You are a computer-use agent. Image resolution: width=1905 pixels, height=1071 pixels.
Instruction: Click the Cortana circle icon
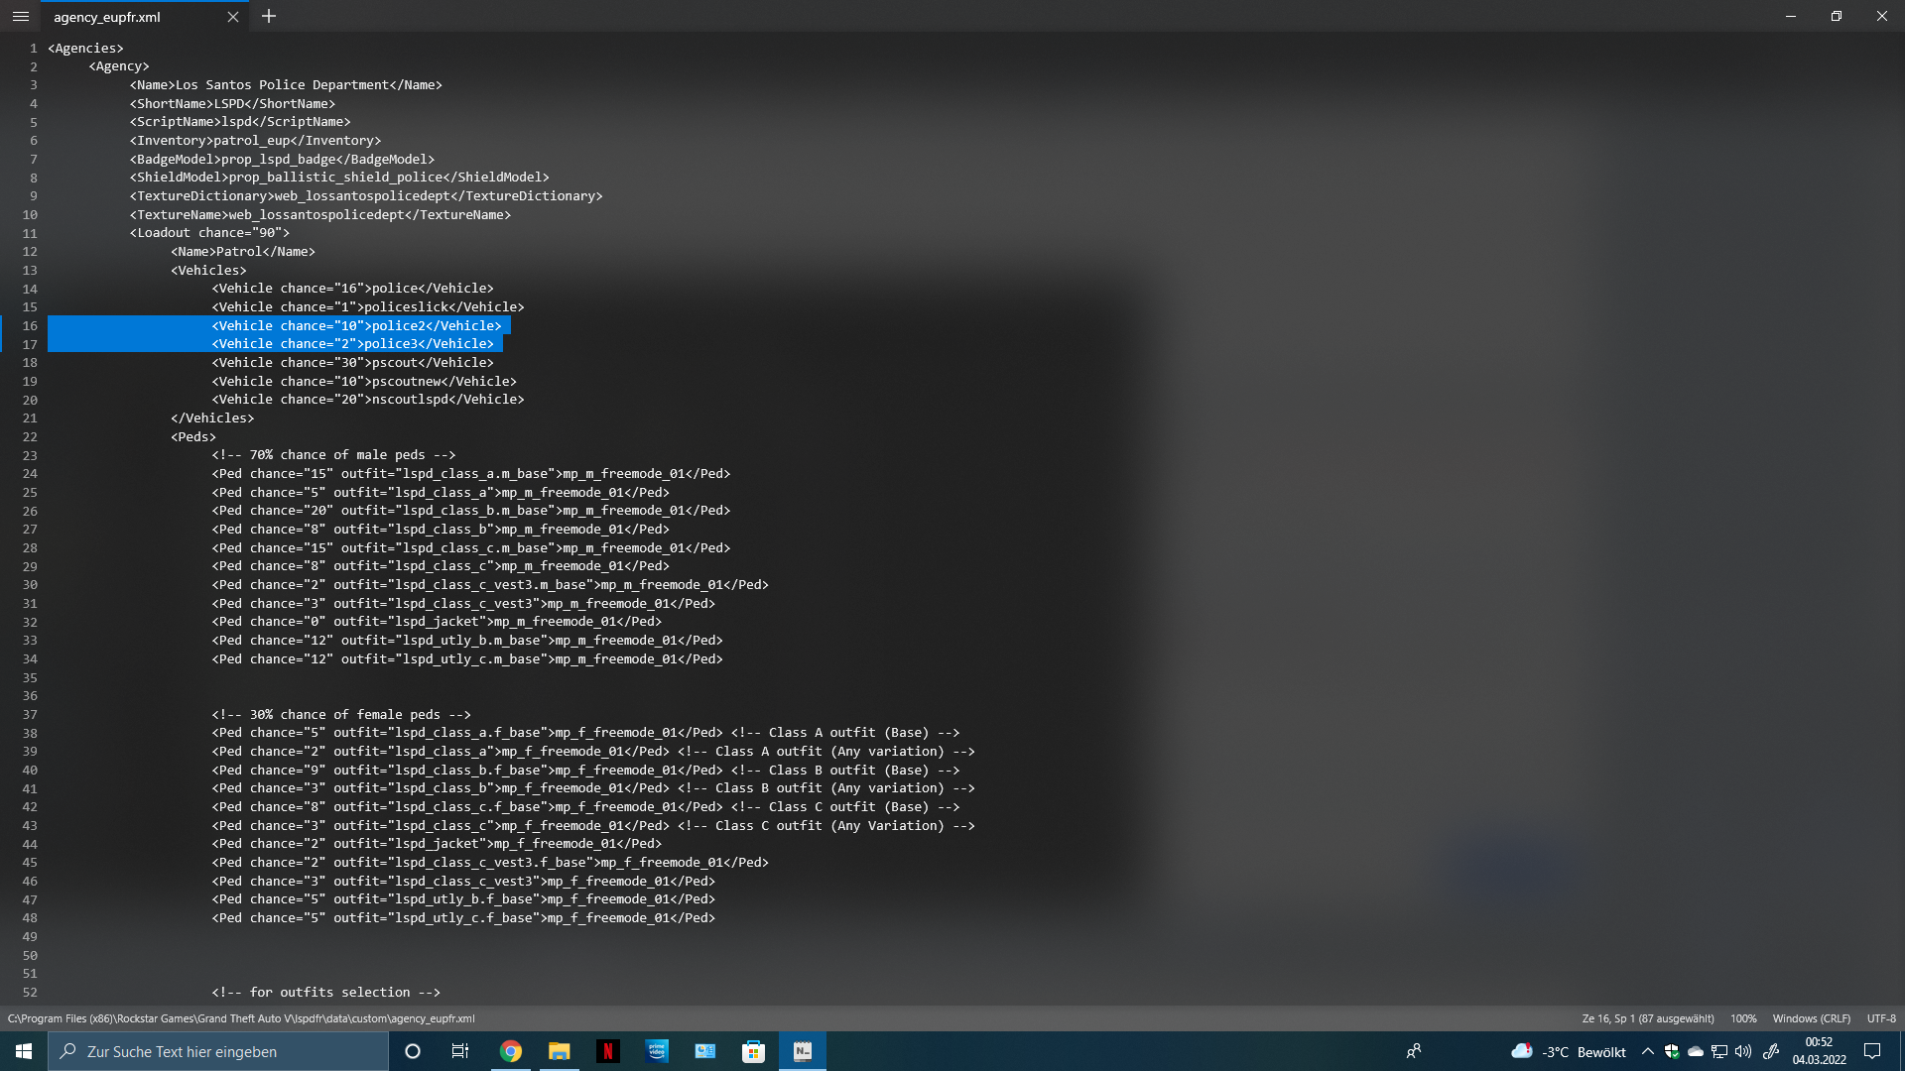pos(413,1051)
